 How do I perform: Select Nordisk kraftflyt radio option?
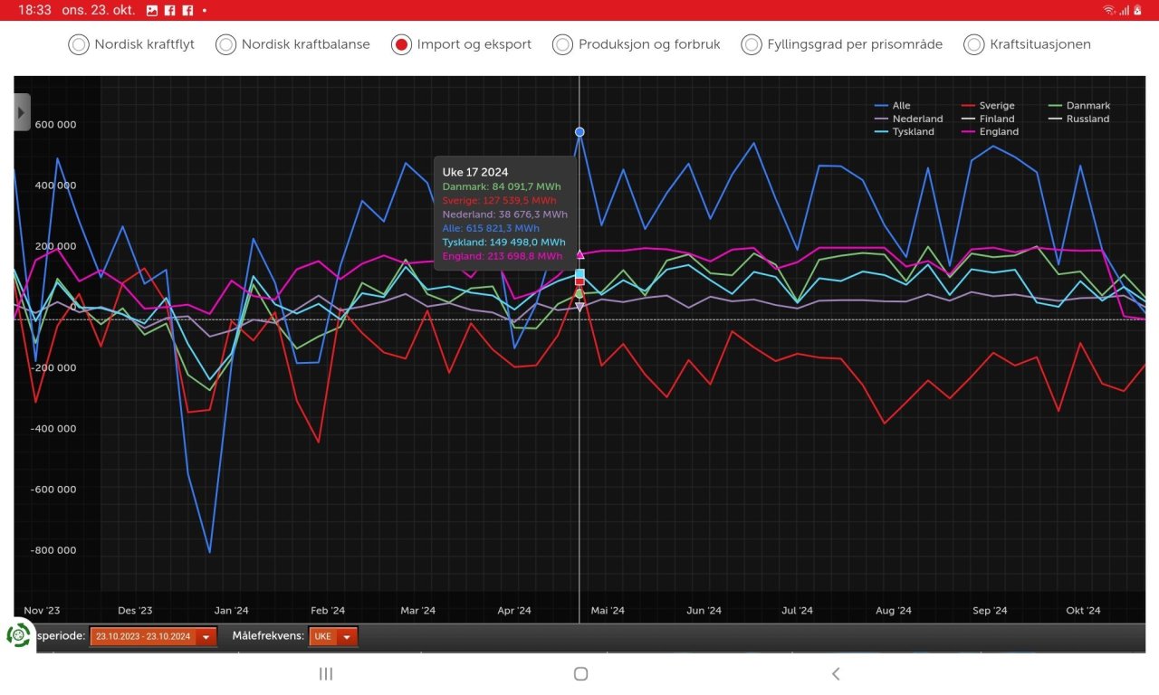[131, 44]
